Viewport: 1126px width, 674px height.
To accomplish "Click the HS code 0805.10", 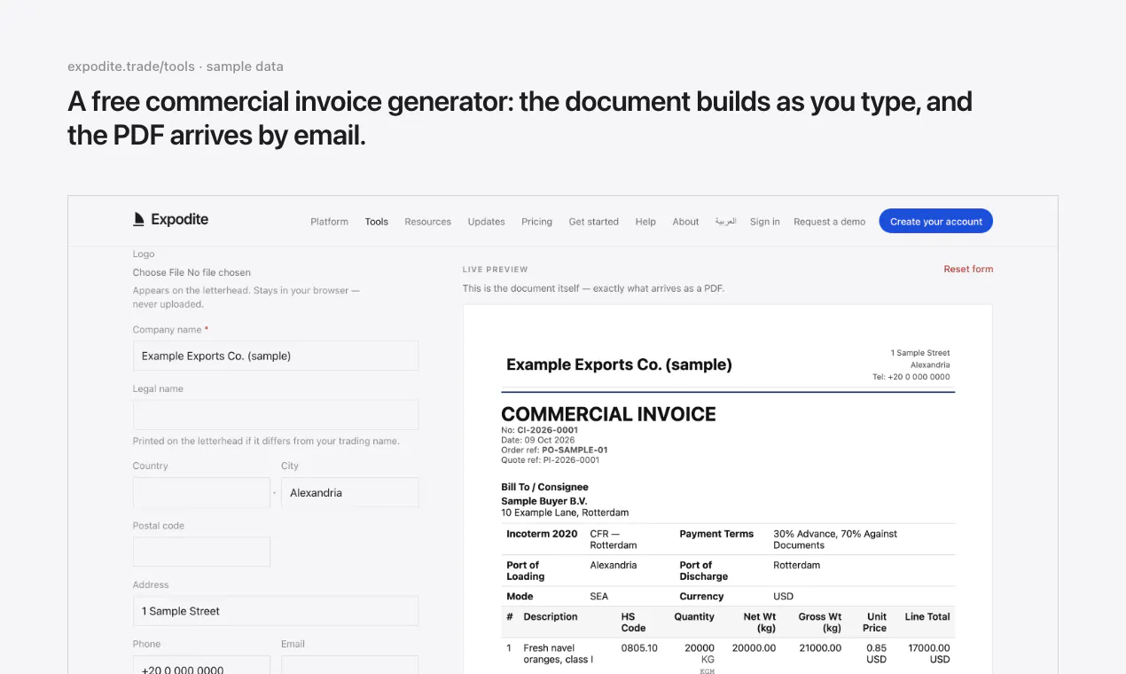I will [x=639, y=648].
